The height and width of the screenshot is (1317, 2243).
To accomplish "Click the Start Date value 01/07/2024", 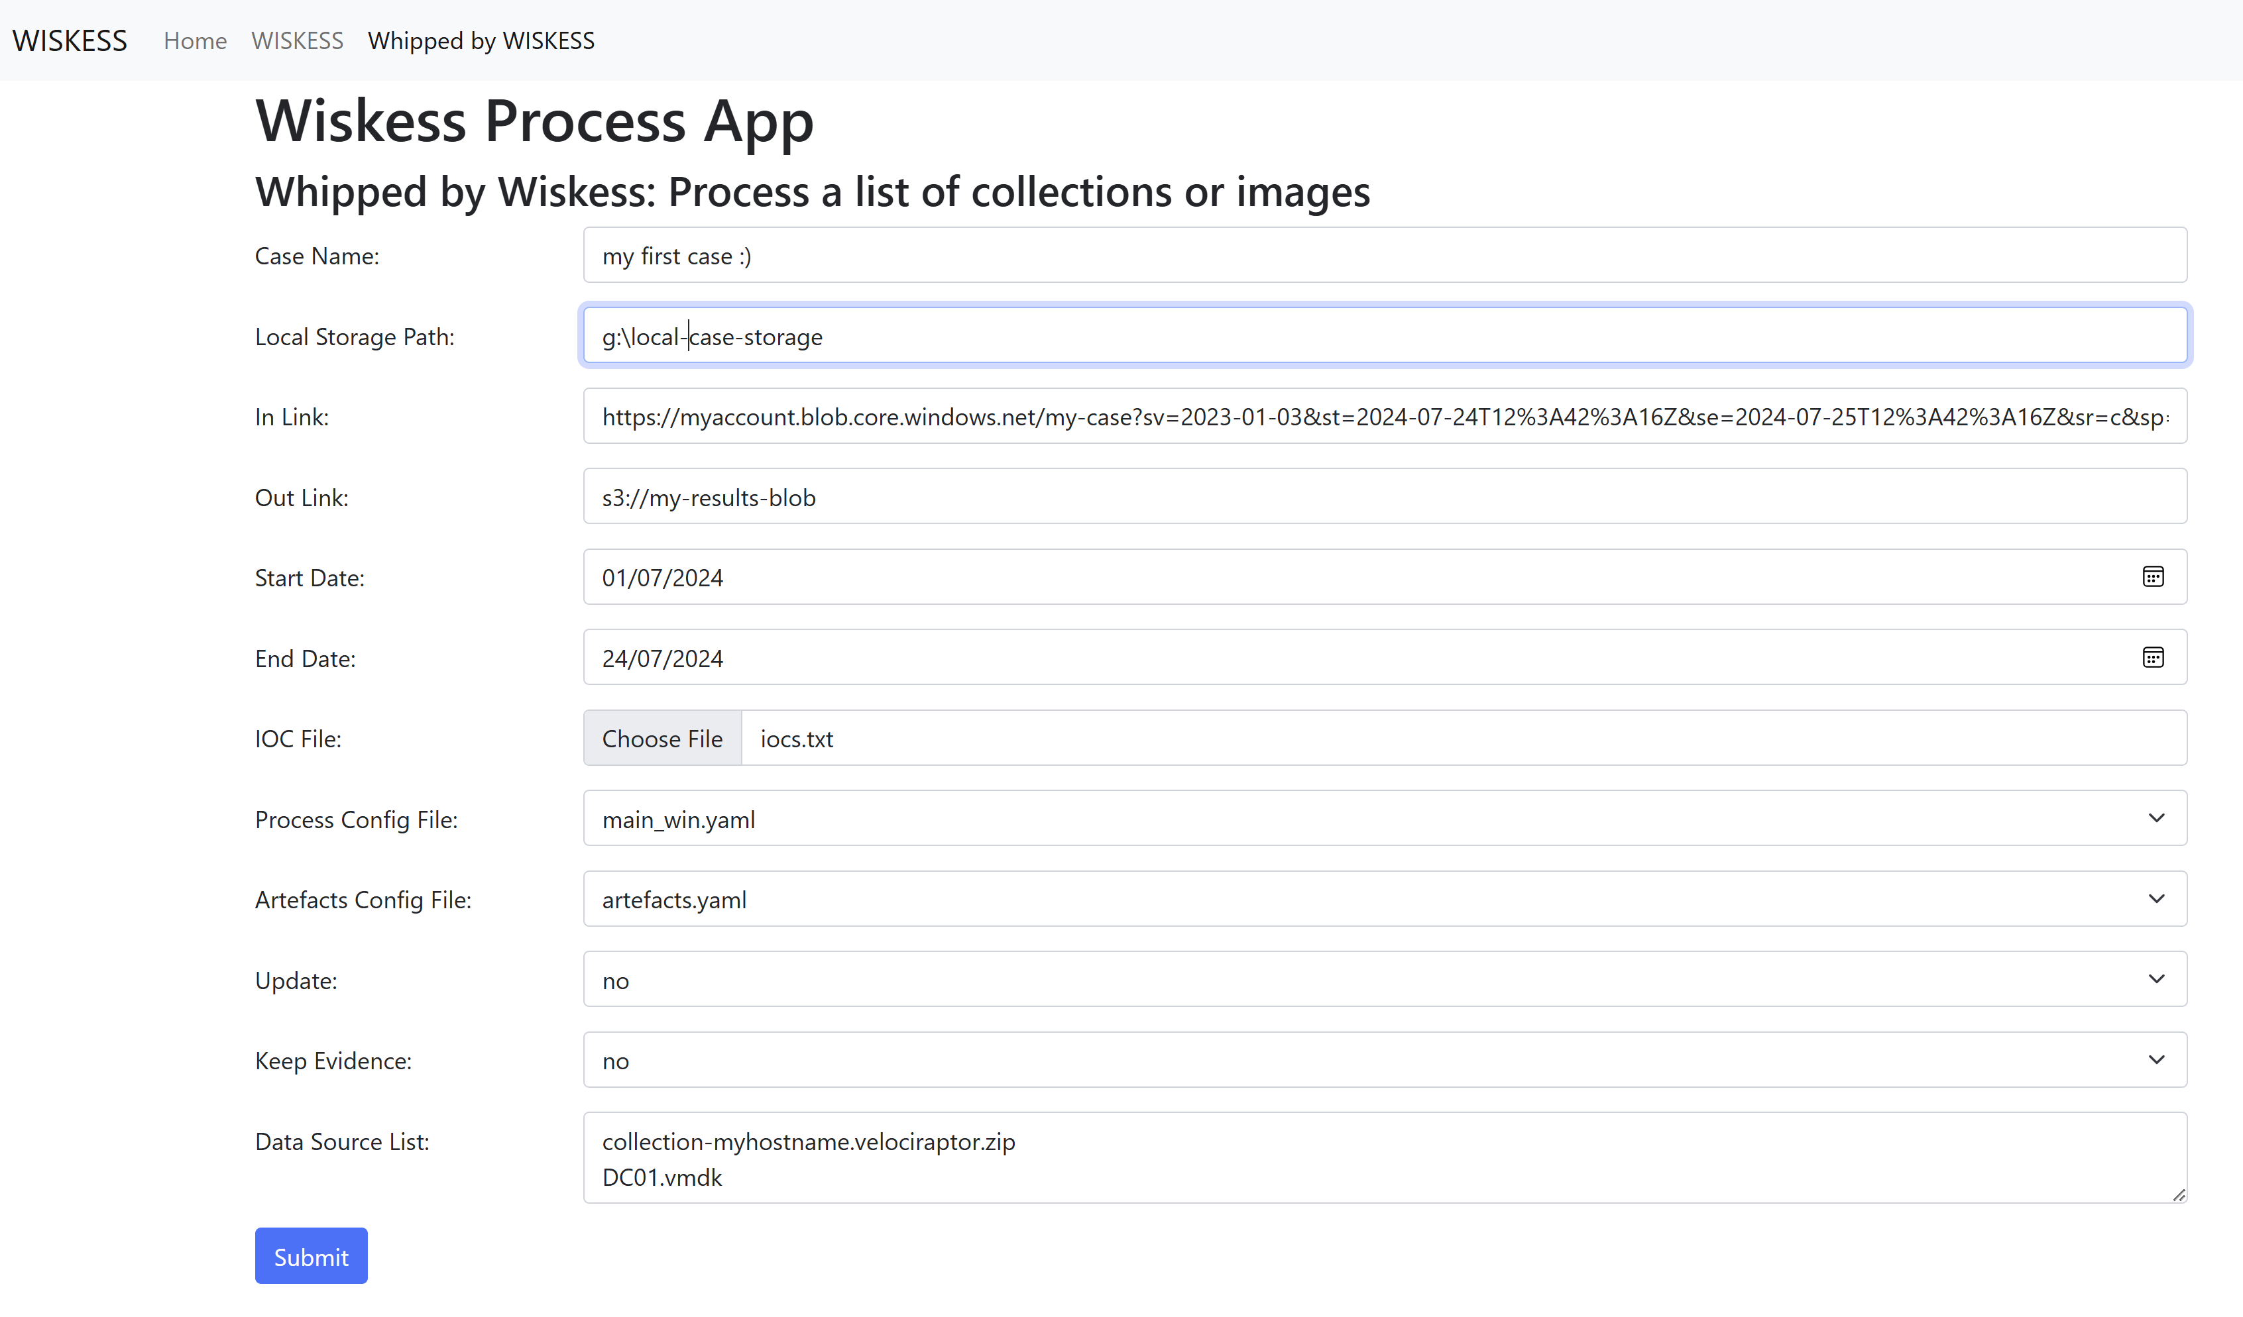I will point(662,578).
